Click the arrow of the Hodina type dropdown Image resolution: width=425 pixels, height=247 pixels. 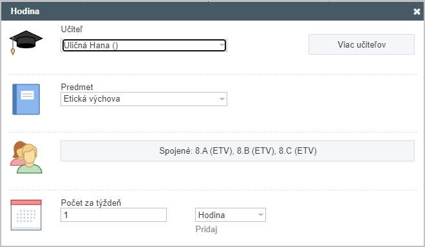pyautogui.click(x=261, y=215)
